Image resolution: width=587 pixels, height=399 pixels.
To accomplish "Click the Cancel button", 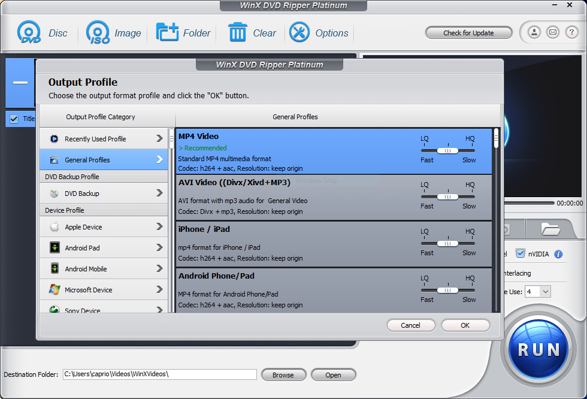I will click(x=411, y=325).
